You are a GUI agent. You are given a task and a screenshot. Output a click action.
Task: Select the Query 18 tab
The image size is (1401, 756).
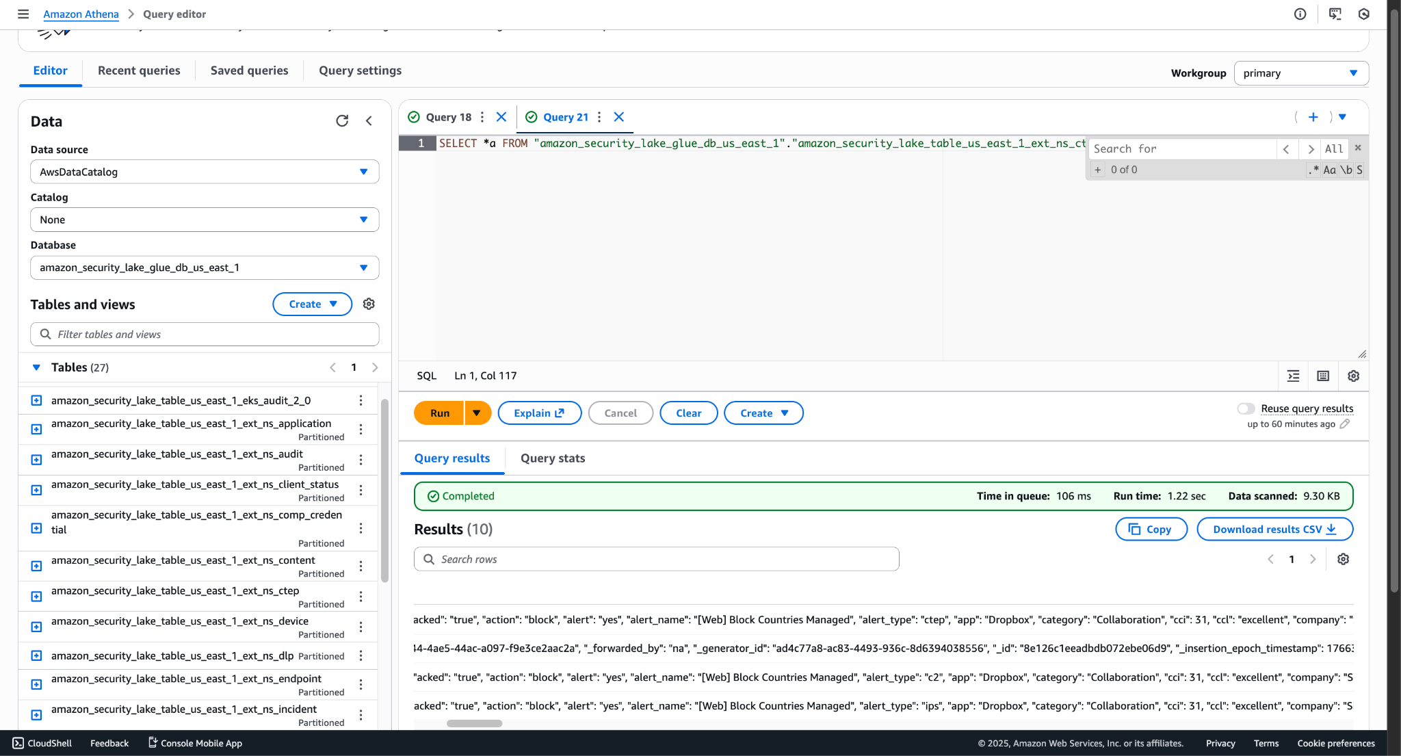[x=448, y=117]
